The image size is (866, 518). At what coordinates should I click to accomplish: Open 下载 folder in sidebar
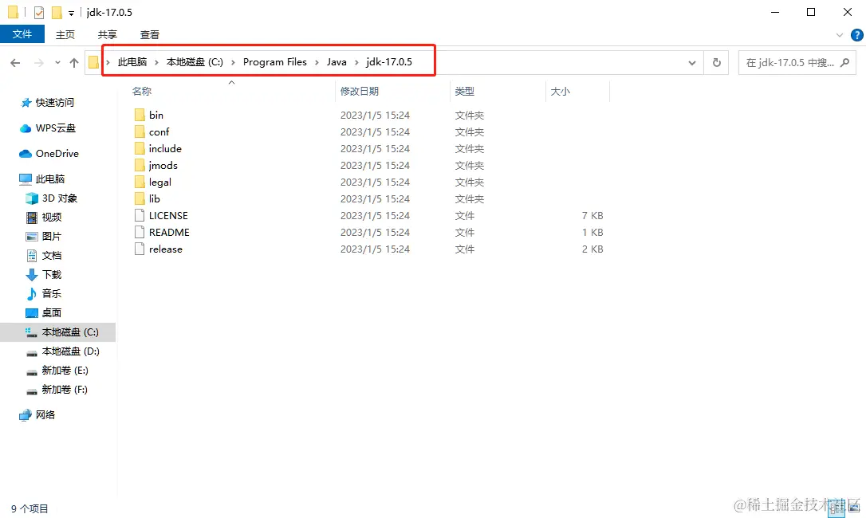pyautogui.click(x=51, y=274)
